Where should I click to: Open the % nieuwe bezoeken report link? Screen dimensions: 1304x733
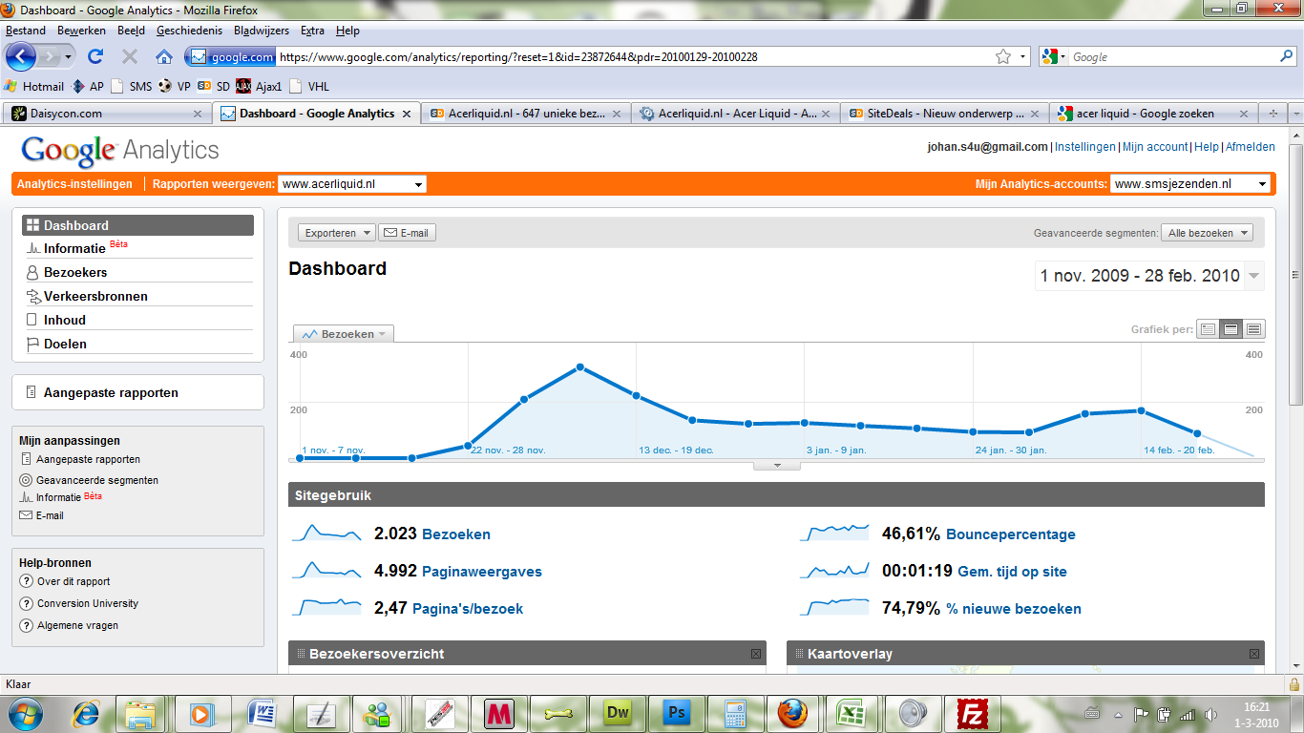[1014, 609]
